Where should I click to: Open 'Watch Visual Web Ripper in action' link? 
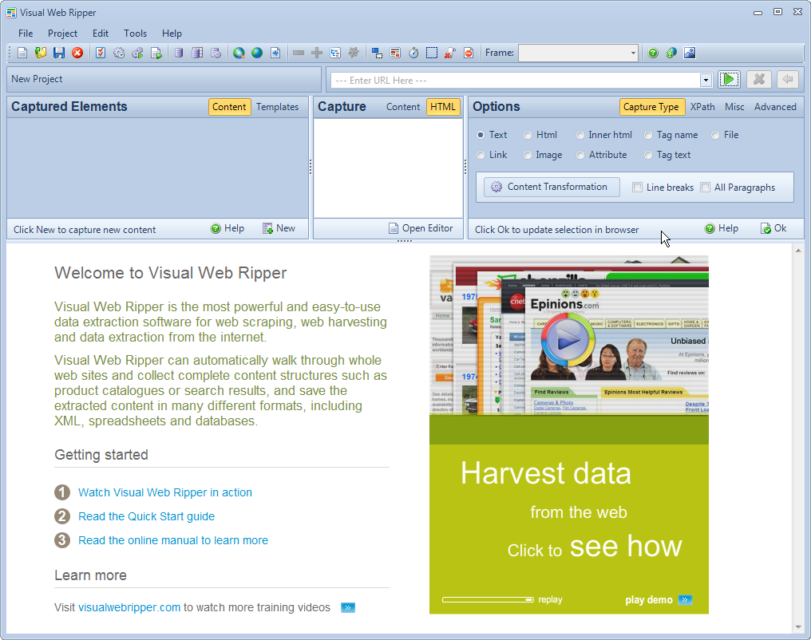pyautogui.click(x=165, y=492)
